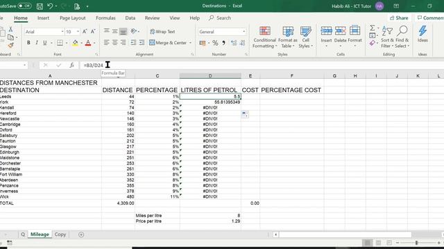Open the Page Layout tab
The height and width of the screenshot is (249, 444).
72,18
